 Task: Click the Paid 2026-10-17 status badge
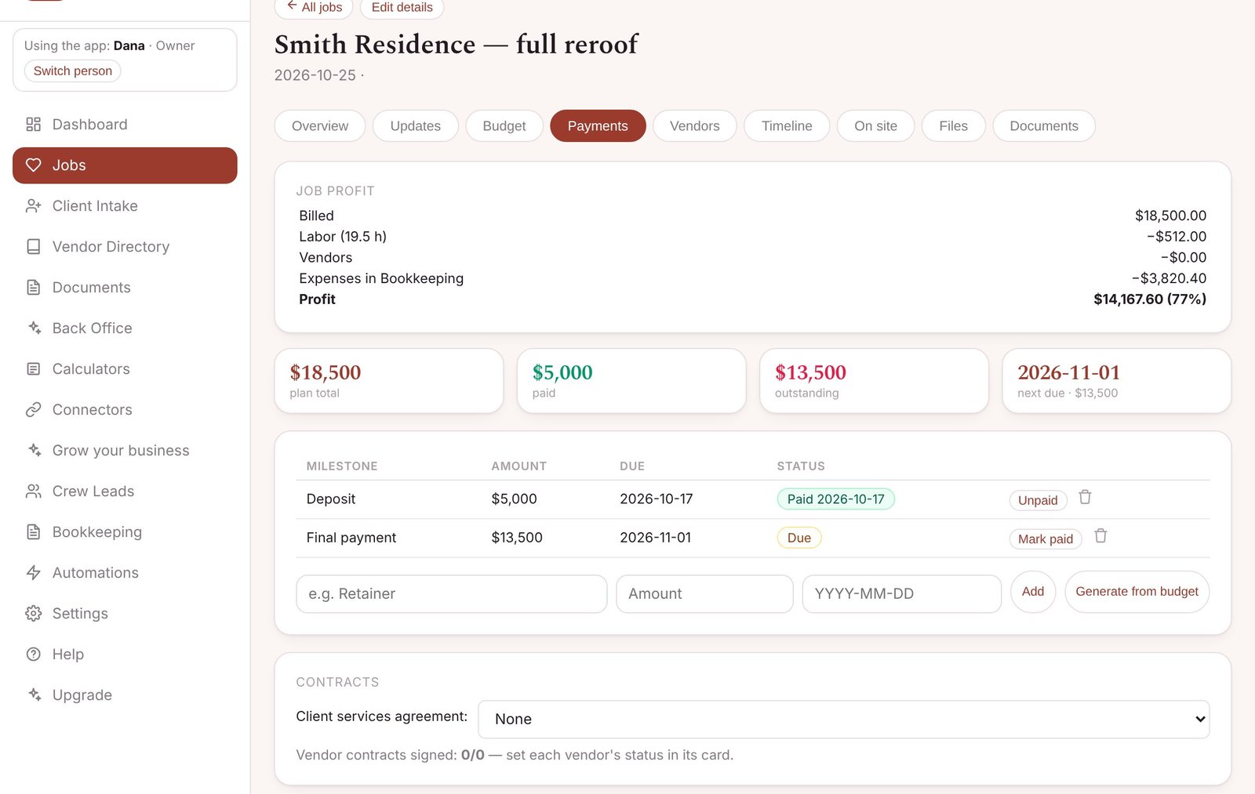[836, 499]
